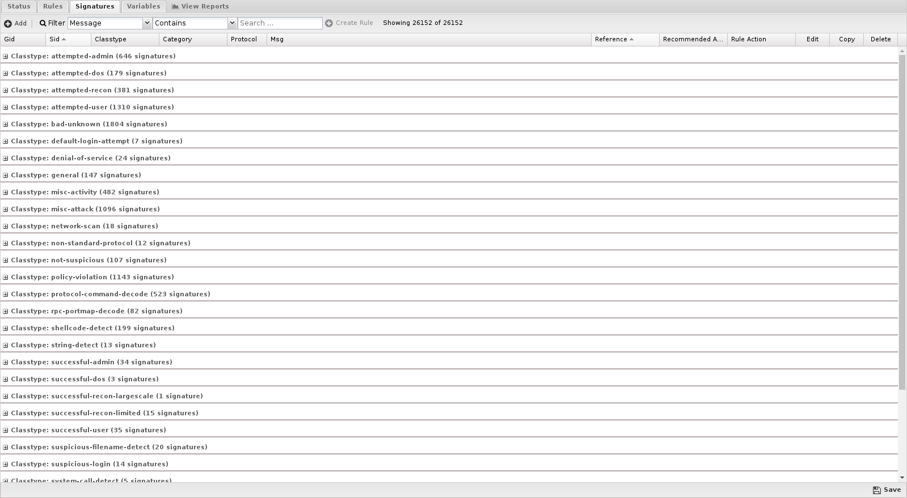
Task: Click the Search input field
Action: (280, 23)
